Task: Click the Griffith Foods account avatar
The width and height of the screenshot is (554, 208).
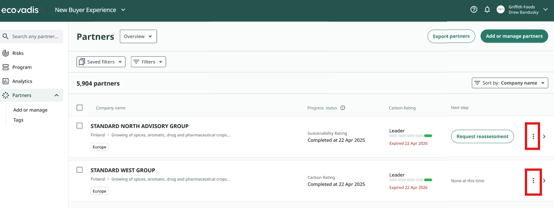Action: pos(501,10)
